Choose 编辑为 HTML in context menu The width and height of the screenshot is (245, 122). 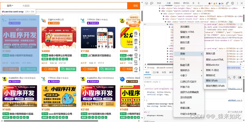click(x=189, y=32)
